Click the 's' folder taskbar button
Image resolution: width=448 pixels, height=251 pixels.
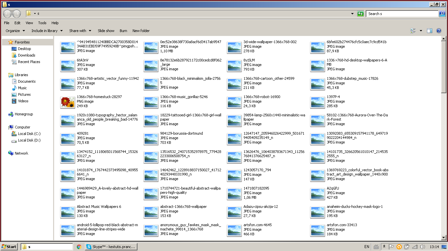point(47,247)
